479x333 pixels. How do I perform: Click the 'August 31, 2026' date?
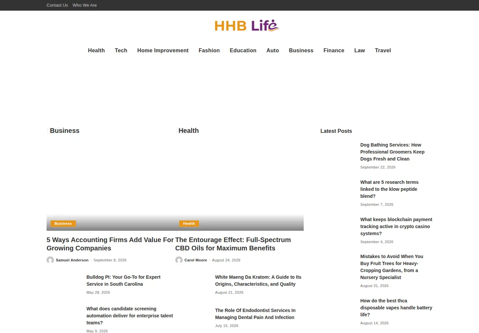click(x=374, y=286)
